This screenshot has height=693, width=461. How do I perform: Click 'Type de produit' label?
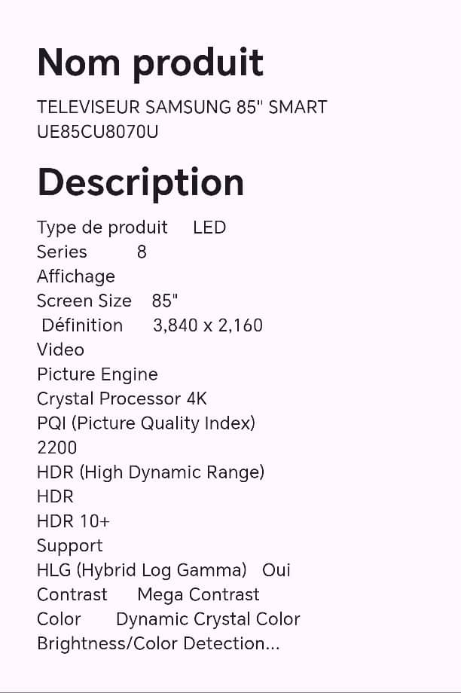coord(102,228)
